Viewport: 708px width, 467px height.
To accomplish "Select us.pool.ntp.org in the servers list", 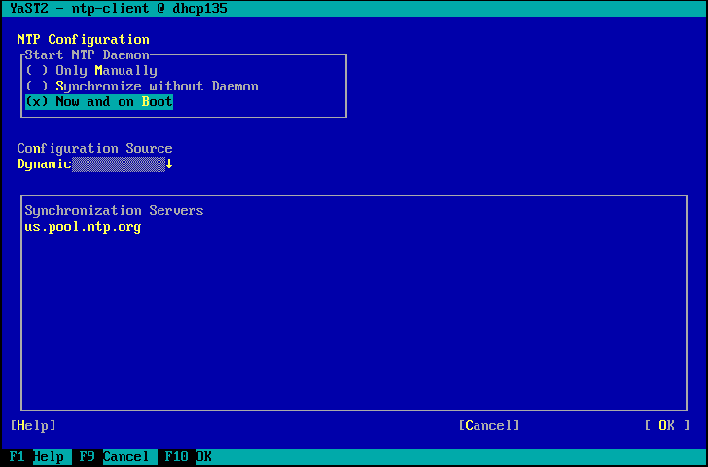I will coord(83,227).
